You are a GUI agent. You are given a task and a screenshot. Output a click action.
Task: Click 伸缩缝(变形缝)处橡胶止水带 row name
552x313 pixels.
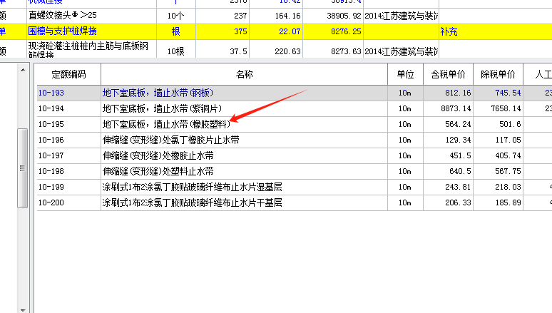tap(158, 155)
